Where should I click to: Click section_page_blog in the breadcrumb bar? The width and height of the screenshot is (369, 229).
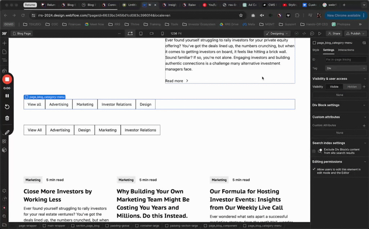85,226
